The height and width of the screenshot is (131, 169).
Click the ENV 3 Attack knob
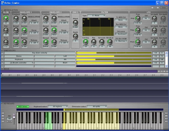point(75,23)
